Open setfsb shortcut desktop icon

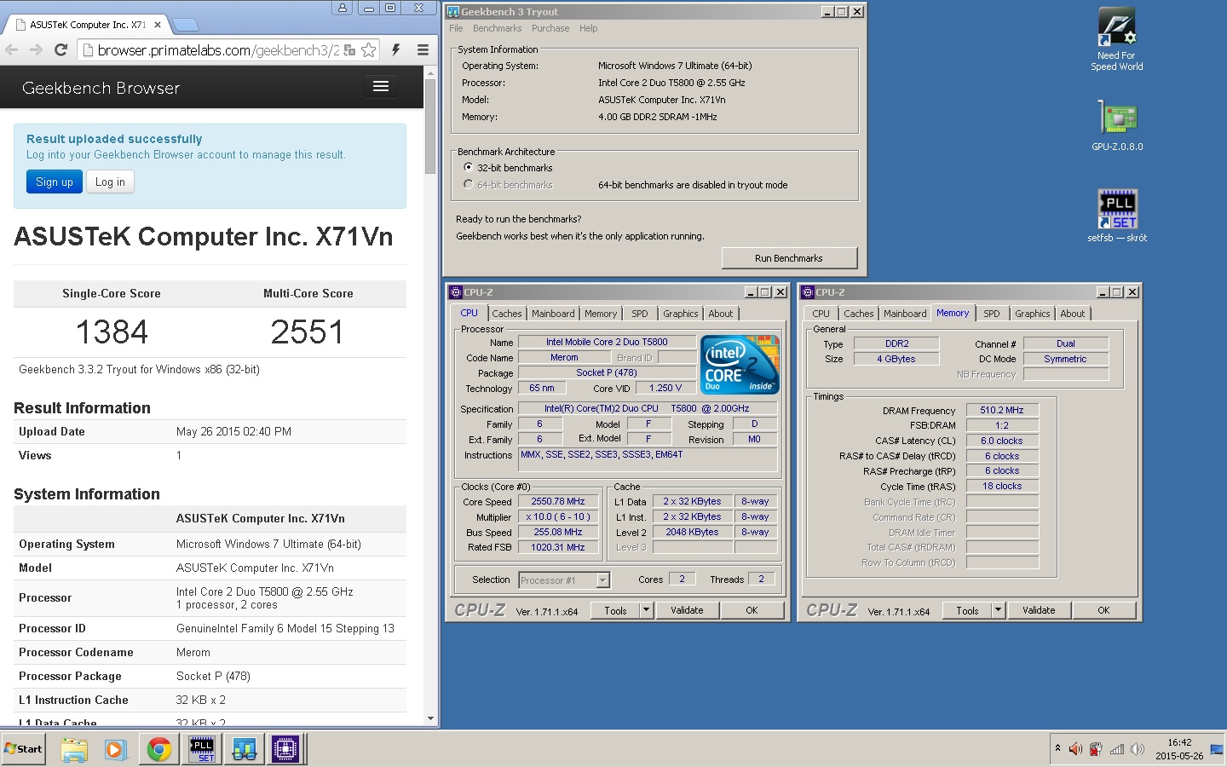(1117, 216)
